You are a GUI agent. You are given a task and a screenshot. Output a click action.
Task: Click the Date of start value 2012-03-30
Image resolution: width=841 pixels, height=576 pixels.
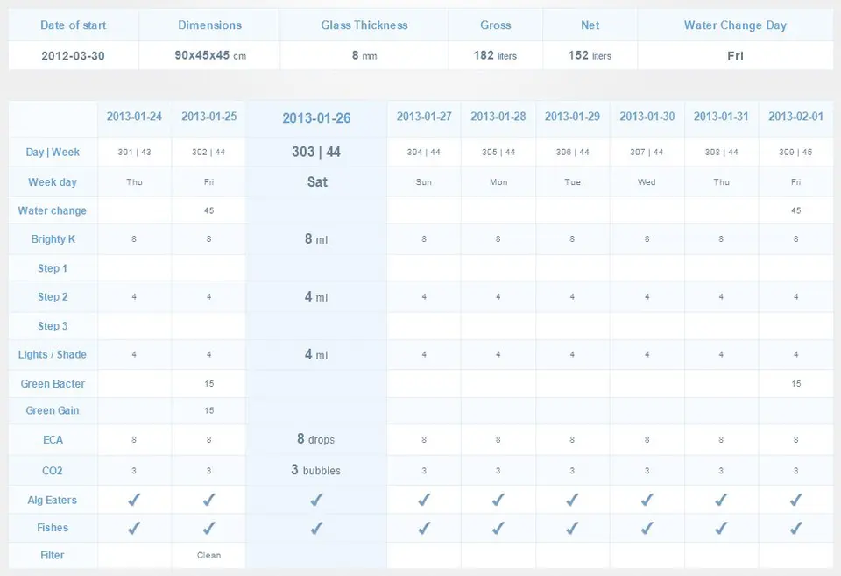[73, 56]
